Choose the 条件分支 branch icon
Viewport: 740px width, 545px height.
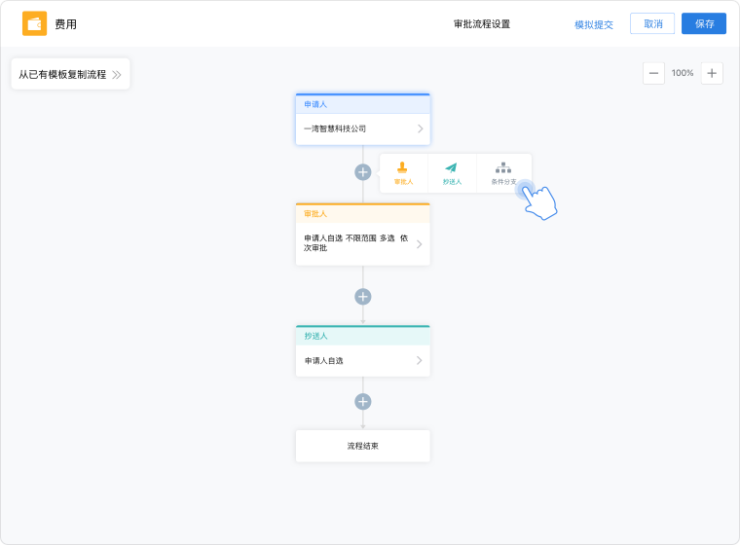click(x=502, y=168)
